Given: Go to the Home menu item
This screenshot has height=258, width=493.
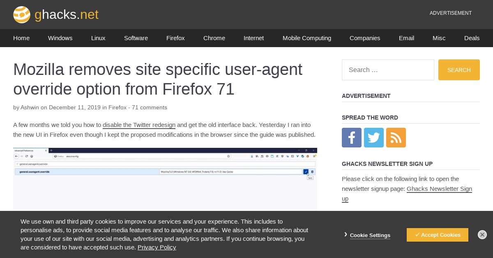Looking at the screenshot, I should click(x=21, y=38).
